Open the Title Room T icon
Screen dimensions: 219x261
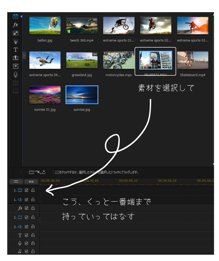tap(15, 50)
